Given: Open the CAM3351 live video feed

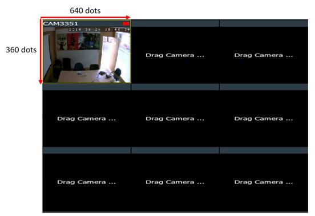Looking at the screenshot, I should 87,55.
